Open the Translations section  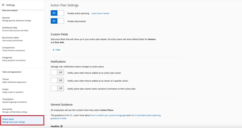pos(15,100)
